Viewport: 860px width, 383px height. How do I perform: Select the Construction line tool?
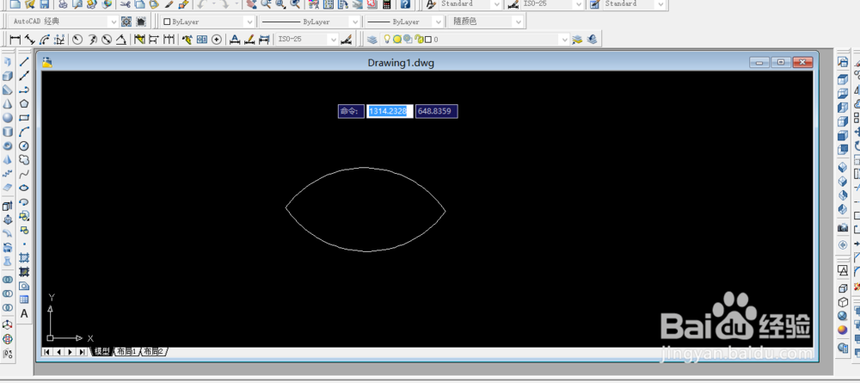point(24,75)
